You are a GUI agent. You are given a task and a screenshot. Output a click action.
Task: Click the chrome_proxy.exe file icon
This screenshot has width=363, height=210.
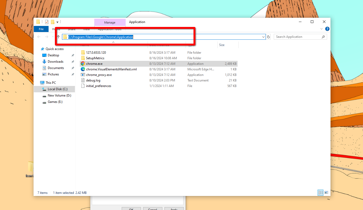pyautogui.click(x=83, y=75)
